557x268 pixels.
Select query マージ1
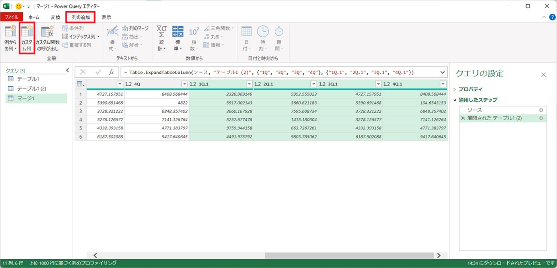(36, 98)
